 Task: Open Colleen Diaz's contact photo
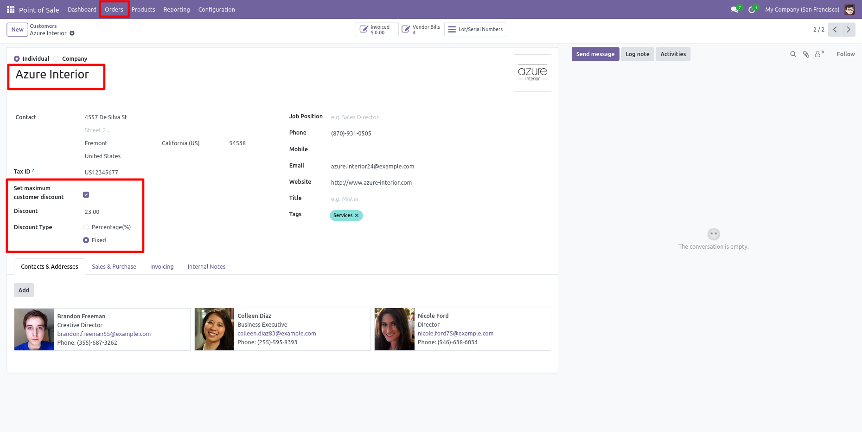214,329
